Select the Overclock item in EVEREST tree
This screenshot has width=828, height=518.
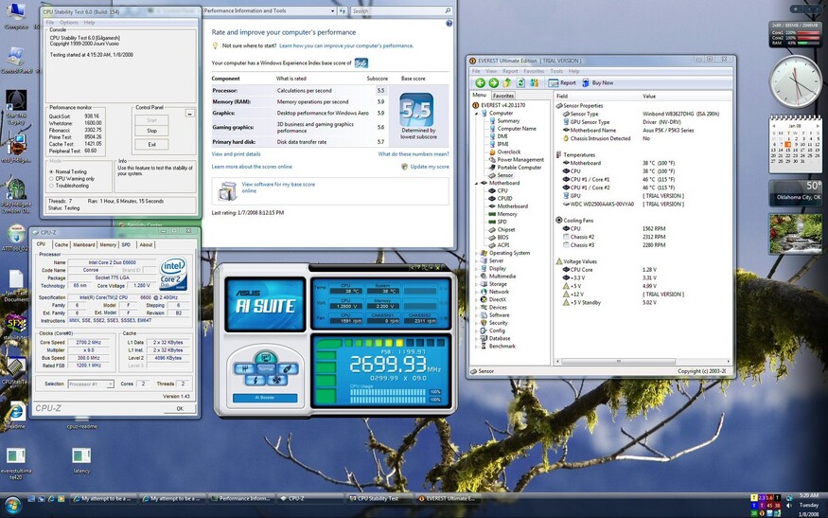click(x=508, y=152)
